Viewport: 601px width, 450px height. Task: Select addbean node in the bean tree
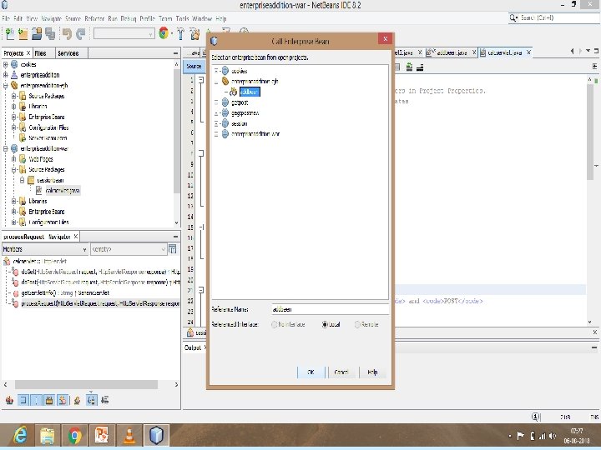(x=250, y=92)
